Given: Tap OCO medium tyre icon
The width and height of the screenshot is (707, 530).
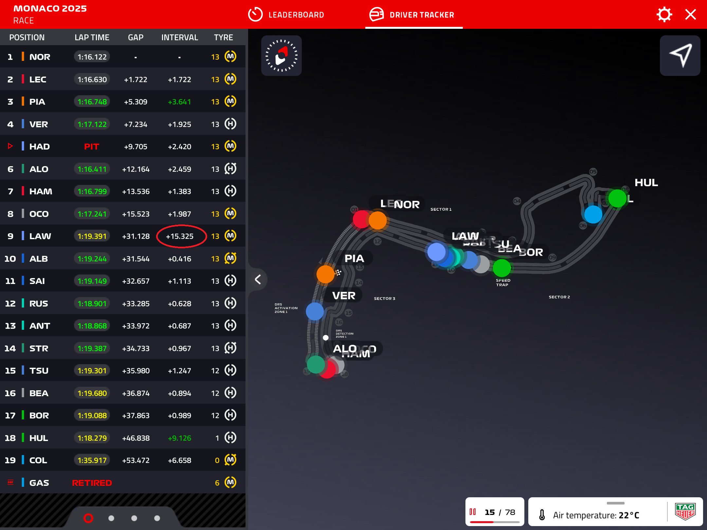Looking at the screenshot, I should (230, 214).
